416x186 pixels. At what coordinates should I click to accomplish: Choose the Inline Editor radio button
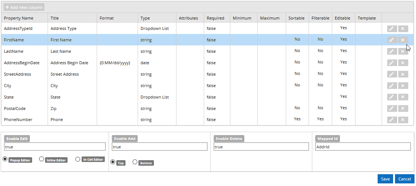(x=42, y=159)
